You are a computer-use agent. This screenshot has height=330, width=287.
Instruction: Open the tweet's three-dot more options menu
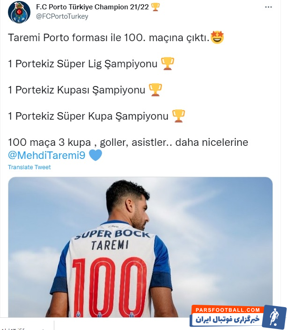[268, 7]
